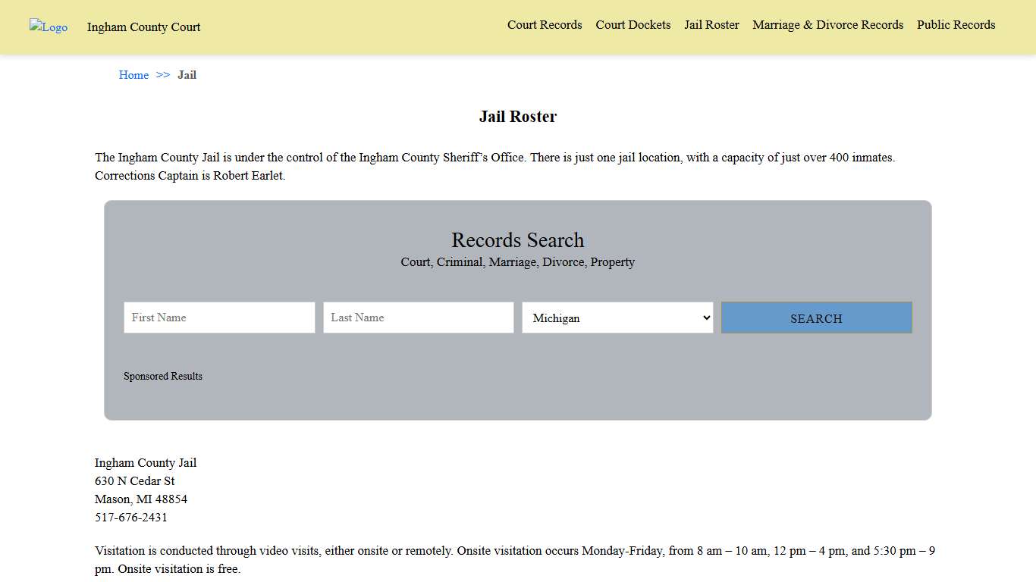Click the Jail Roster page heading
This screenshot has height=582, width=1036.
[518, 116]
